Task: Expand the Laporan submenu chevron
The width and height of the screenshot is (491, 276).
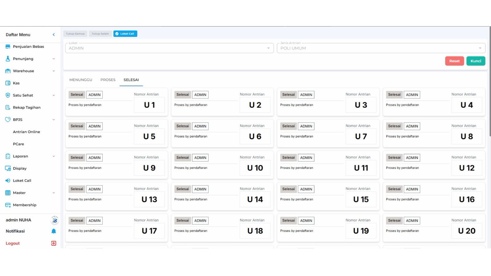Action: point(54,156)
